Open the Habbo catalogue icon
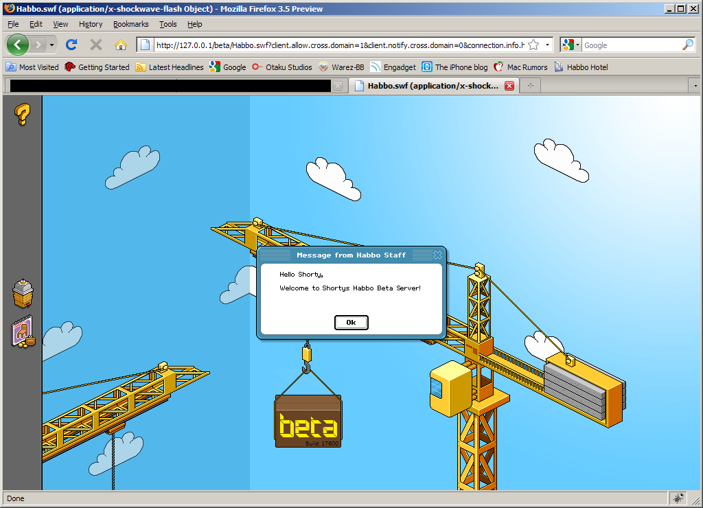This screenshot has width=703, height=508. [23, 332]
